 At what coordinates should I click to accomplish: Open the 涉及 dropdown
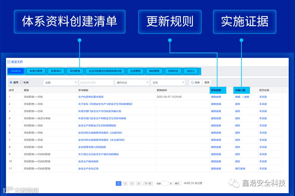pyautogui.click(x=168, y=82)
